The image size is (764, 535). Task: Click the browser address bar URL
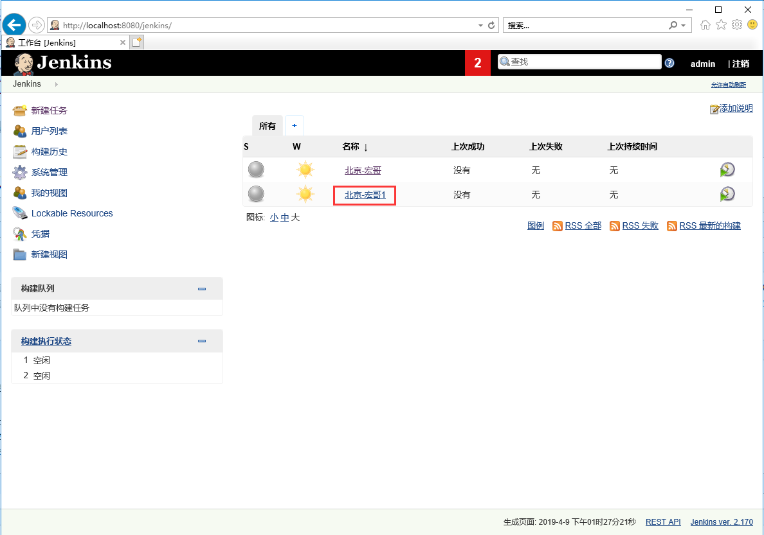pos(117,25)
